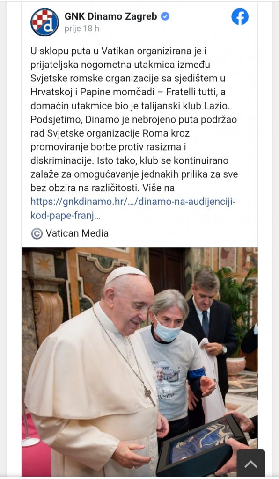Click the Dinamo Zagreb club crest avatar

[x=44, y=22]
